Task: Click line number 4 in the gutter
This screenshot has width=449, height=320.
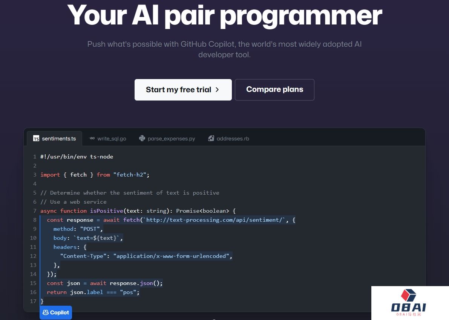Action: [x=35, y=184]
